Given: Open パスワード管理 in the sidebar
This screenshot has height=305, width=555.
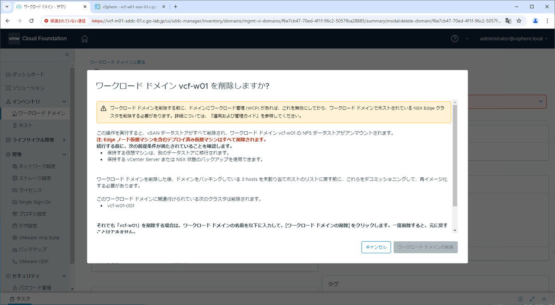Looking at the screenshot, I should (x=35, y=288).
